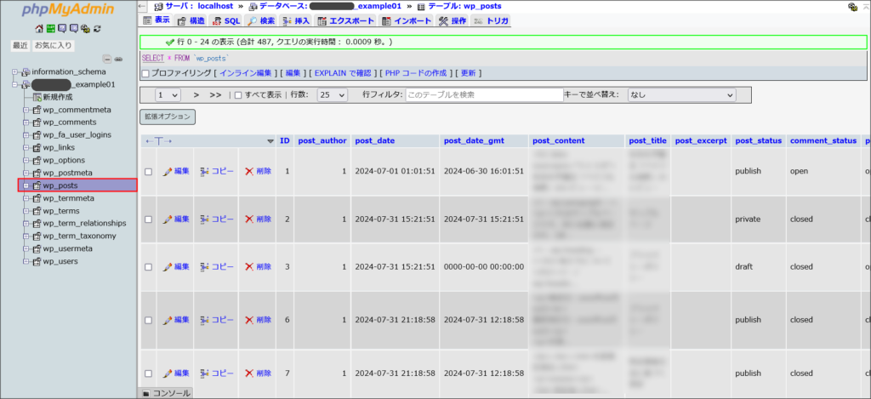The width and height of the screenshot is (871, 399).
Task: Copy the row with ID 3
Action: (217, 267)
